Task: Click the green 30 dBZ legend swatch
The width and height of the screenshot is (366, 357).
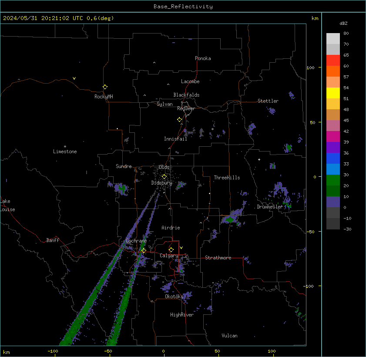Action: [333, 180]
